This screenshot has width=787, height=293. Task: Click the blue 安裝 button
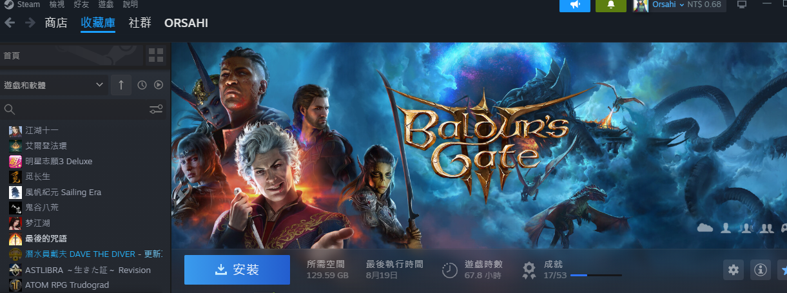237,270
